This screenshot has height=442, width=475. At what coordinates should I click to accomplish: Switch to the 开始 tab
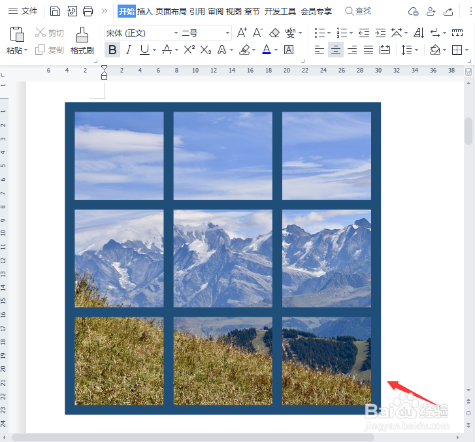(127, 11)
